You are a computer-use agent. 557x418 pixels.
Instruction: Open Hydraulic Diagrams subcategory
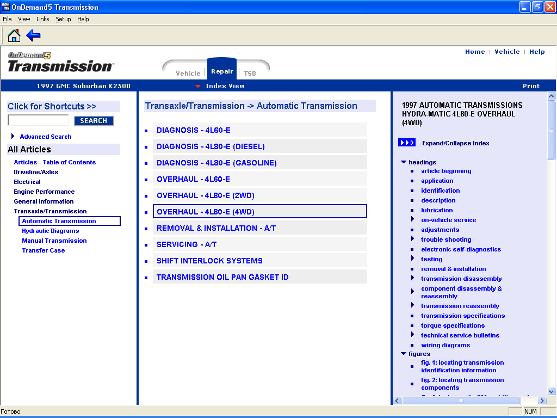coord(51,231)
